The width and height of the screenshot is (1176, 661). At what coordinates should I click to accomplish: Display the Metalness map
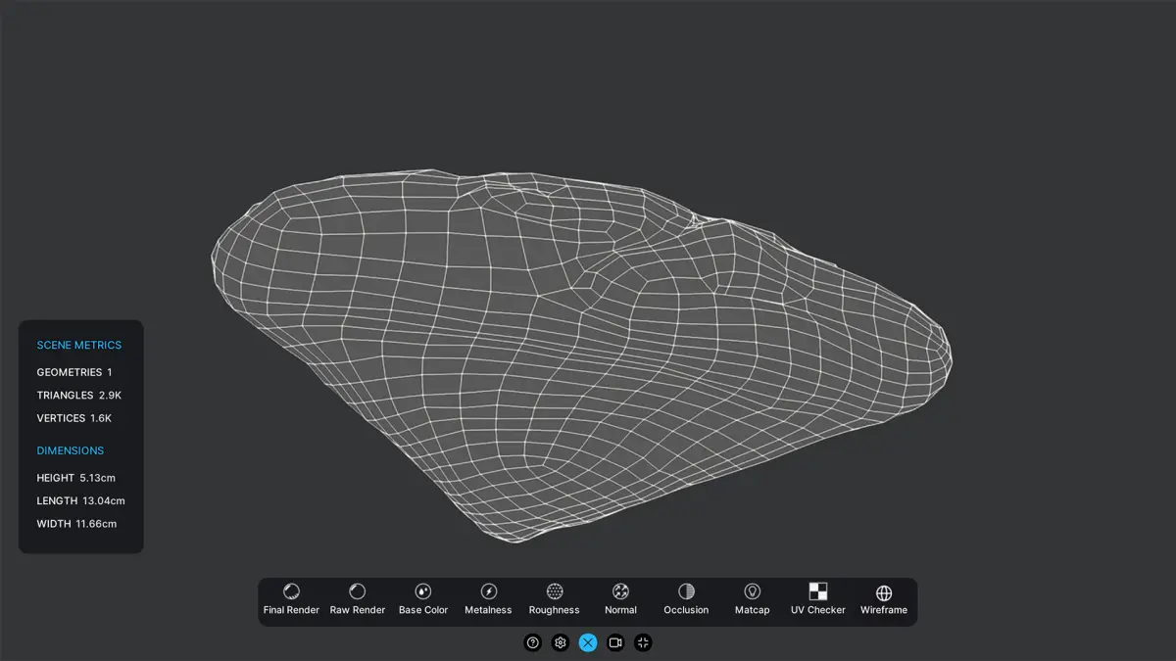(x=488, y=599)
